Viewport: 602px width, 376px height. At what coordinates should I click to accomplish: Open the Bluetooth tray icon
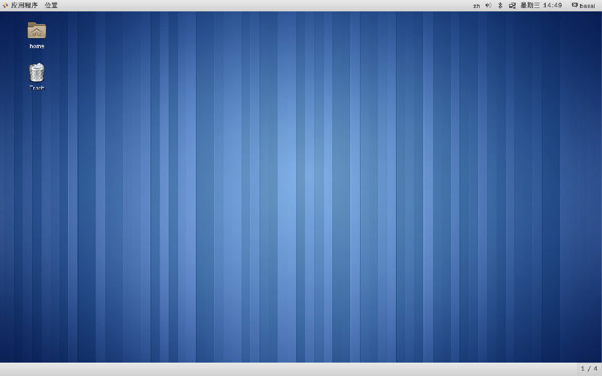(500, 5)
